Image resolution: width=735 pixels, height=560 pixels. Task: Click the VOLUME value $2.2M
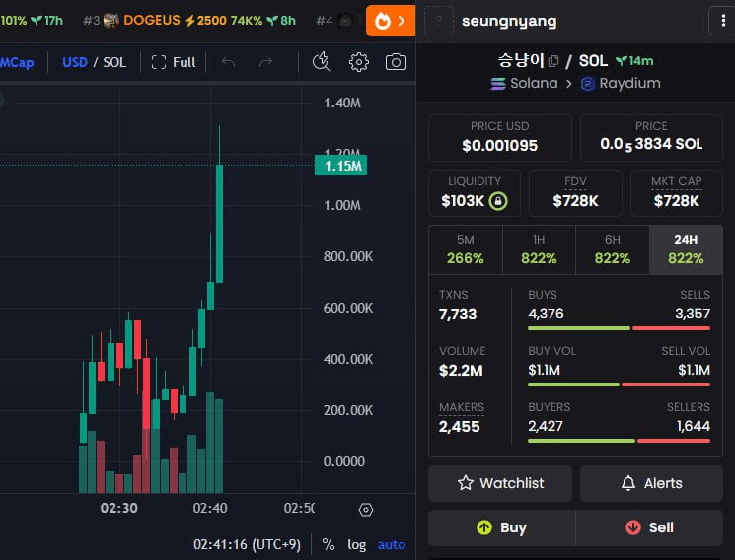click(x=461, y=370)
